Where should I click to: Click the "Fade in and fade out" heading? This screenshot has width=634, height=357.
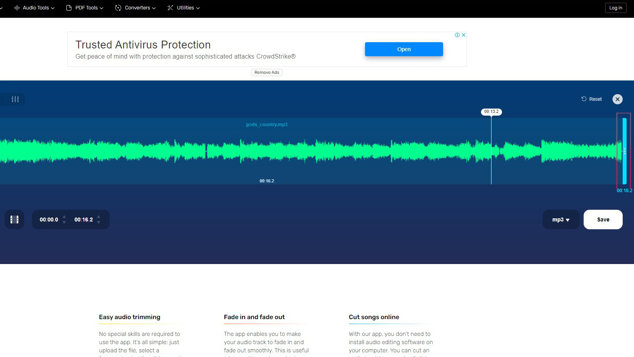tap(254, 317)
